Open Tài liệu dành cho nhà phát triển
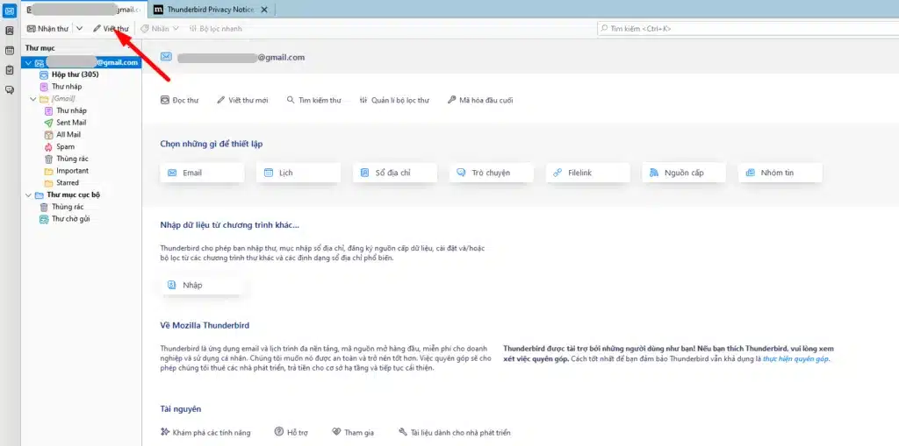This screenshot has width=899, height=446. coord(455,433)
